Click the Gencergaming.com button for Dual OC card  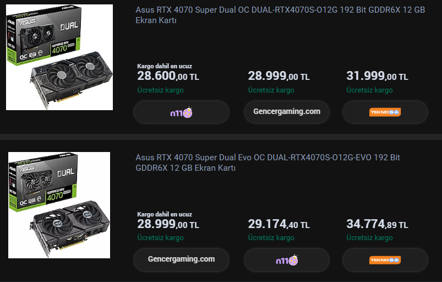(x=287, y=112)
